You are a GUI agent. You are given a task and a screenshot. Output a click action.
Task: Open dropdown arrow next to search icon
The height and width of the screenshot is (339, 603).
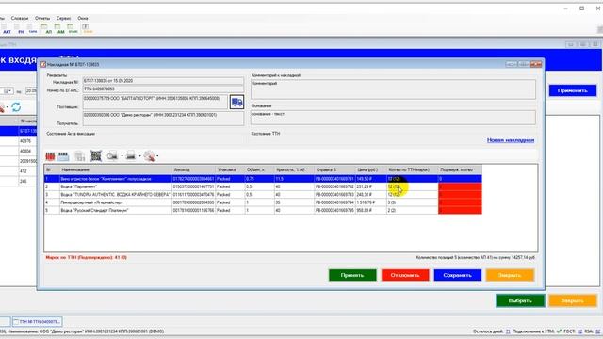point(157,156)
